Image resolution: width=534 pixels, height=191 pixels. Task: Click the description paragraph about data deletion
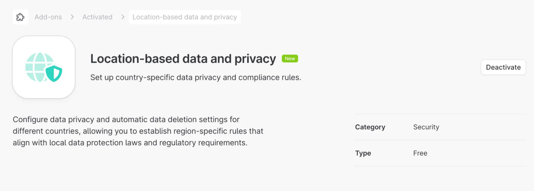pos(138,131)
